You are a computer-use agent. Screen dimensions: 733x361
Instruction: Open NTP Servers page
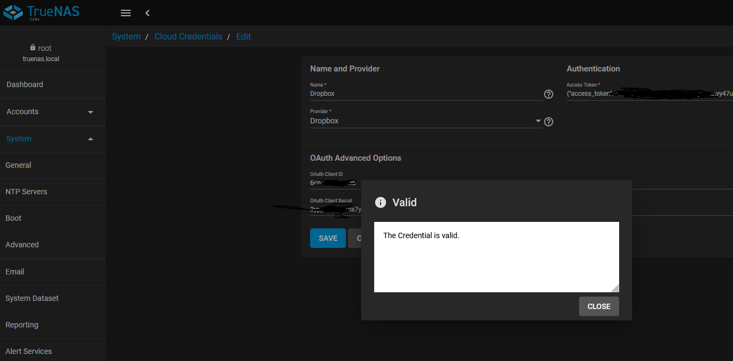coord(53,192)
